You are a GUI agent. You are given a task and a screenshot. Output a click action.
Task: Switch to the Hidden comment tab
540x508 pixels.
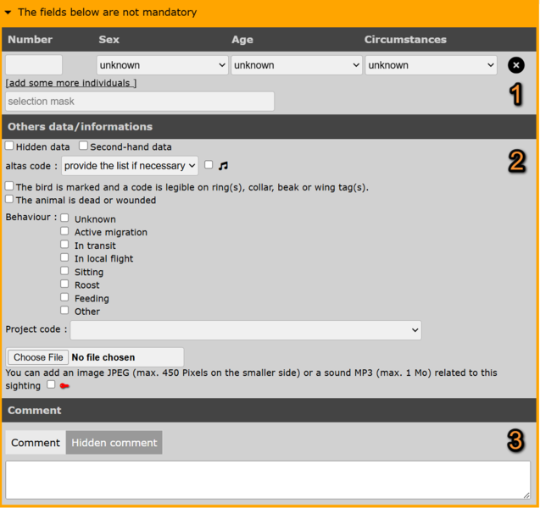click(x=114, y=443)
